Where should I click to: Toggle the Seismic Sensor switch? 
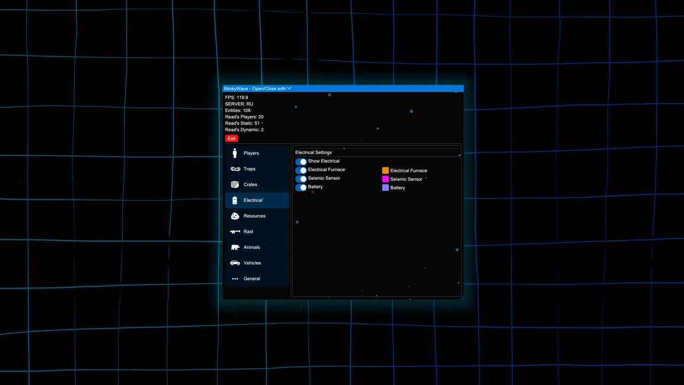click(x=301, y=179)
